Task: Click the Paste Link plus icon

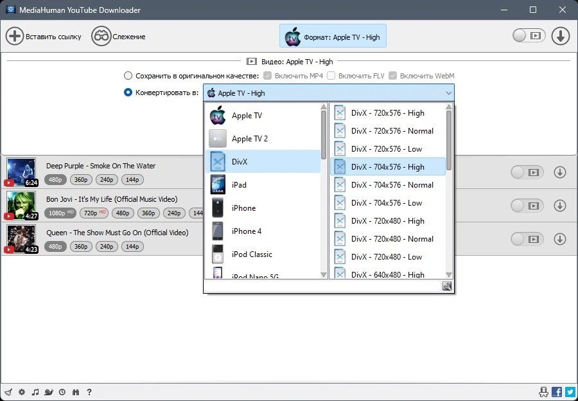Action: [15, 36]
